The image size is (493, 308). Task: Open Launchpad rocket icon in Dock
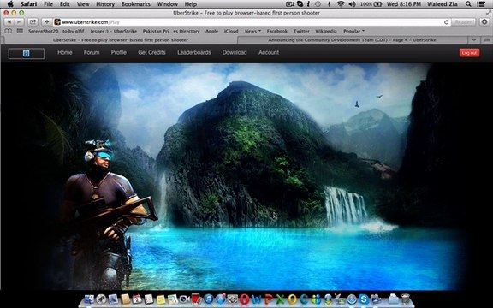(101, 299)
